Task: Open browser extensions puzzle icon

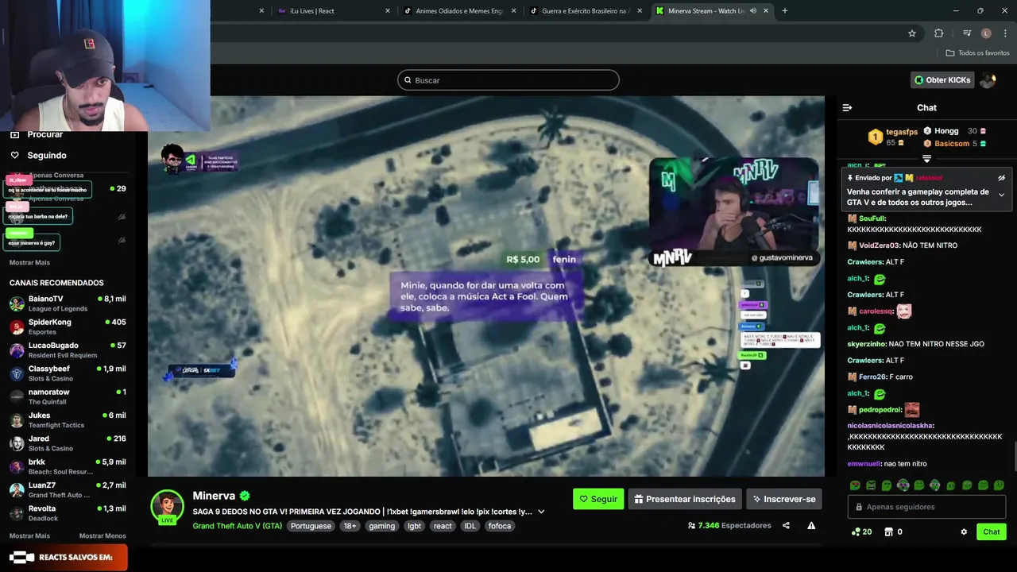Action: point(938,33)
